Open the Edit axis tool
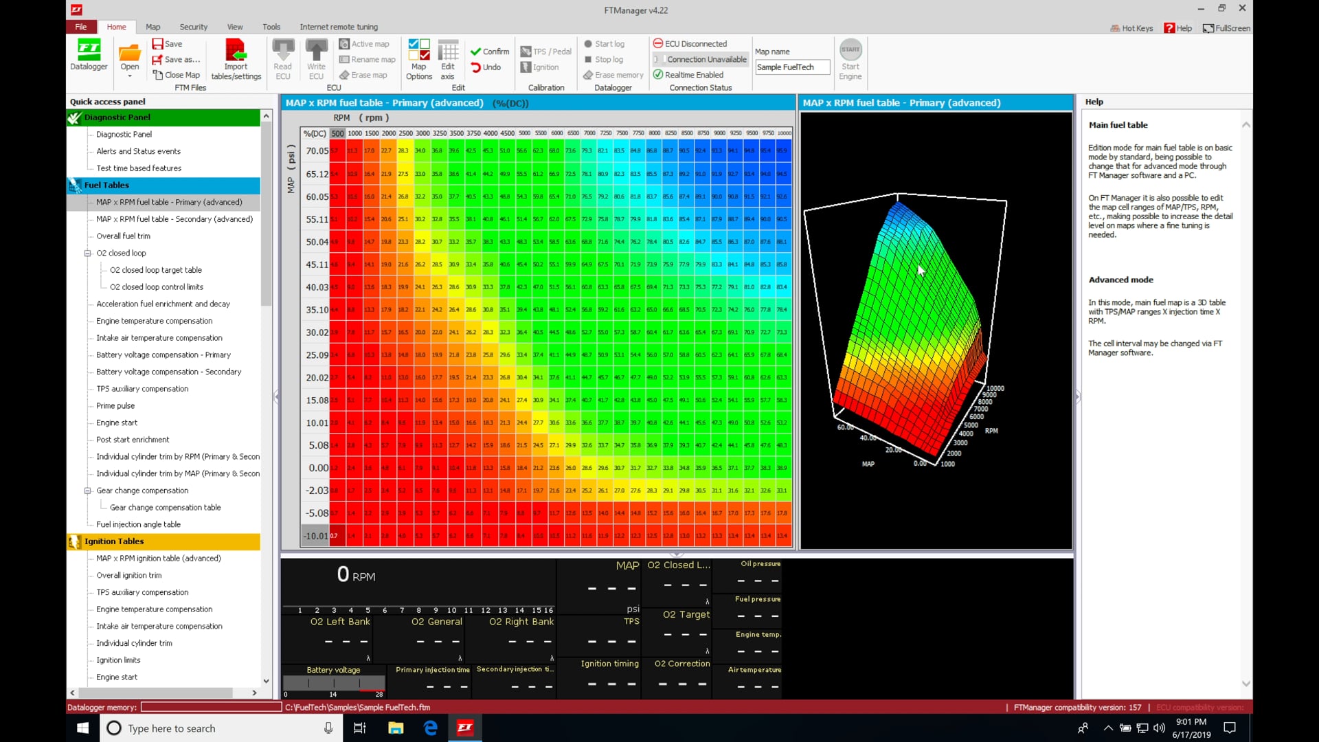This screenshot has width=1319, height=742. 447,58
